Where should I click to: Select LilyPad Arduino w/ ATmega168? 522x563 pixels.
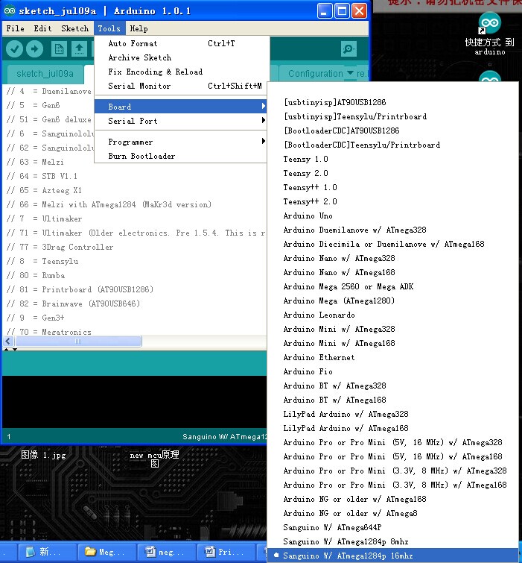(x=393, y=428)
